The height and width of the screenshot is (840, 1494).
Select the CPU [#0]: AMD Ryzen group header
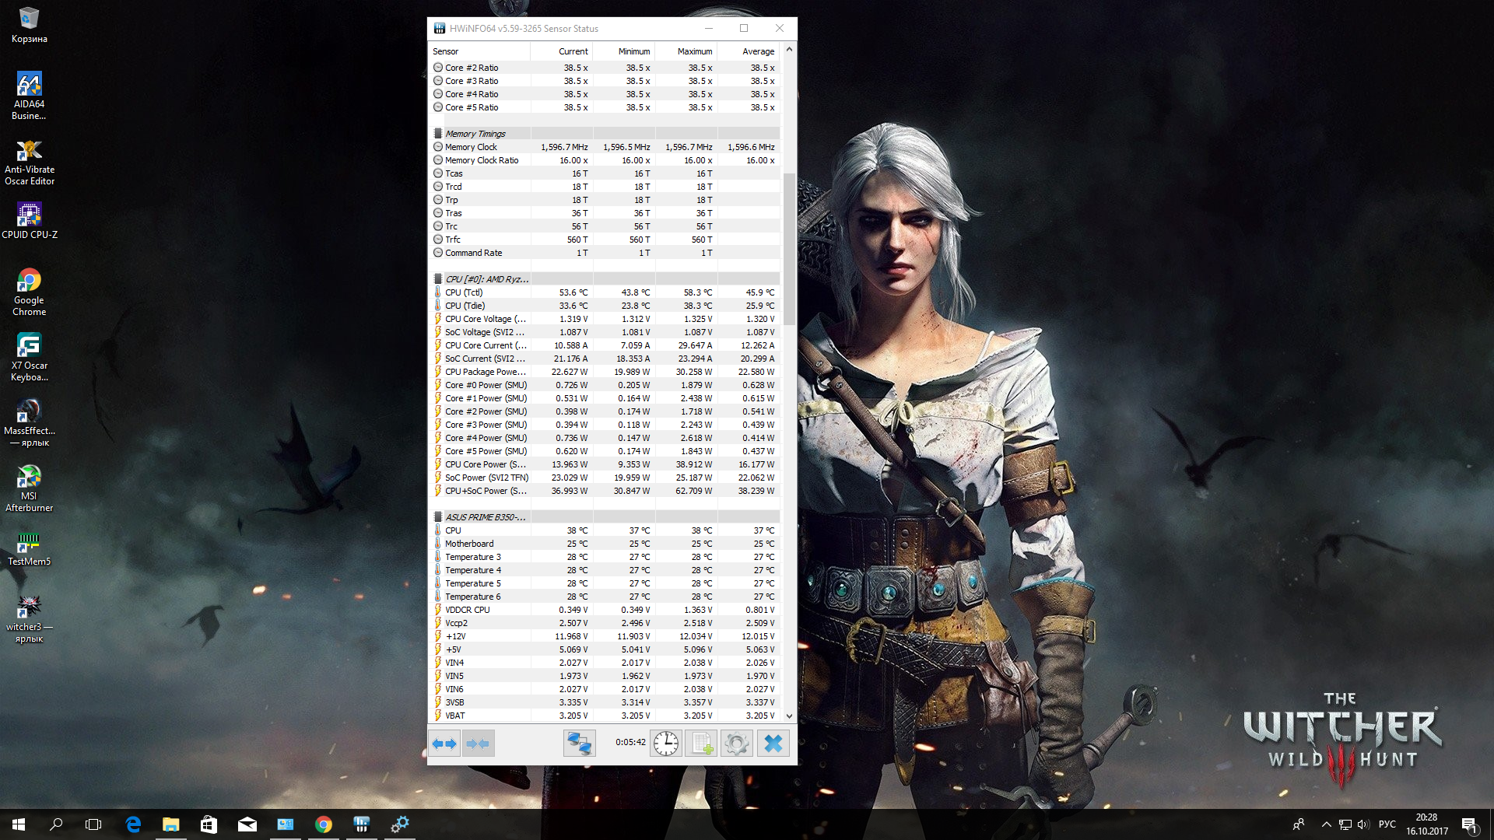486,279
